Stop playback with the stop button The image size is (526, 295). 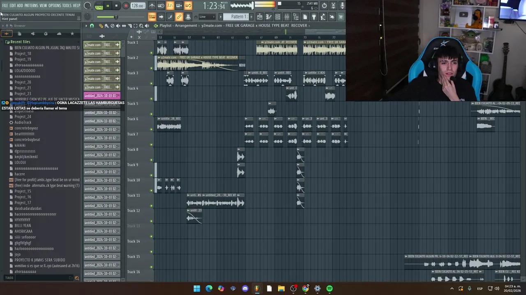(x=117, y=6)
